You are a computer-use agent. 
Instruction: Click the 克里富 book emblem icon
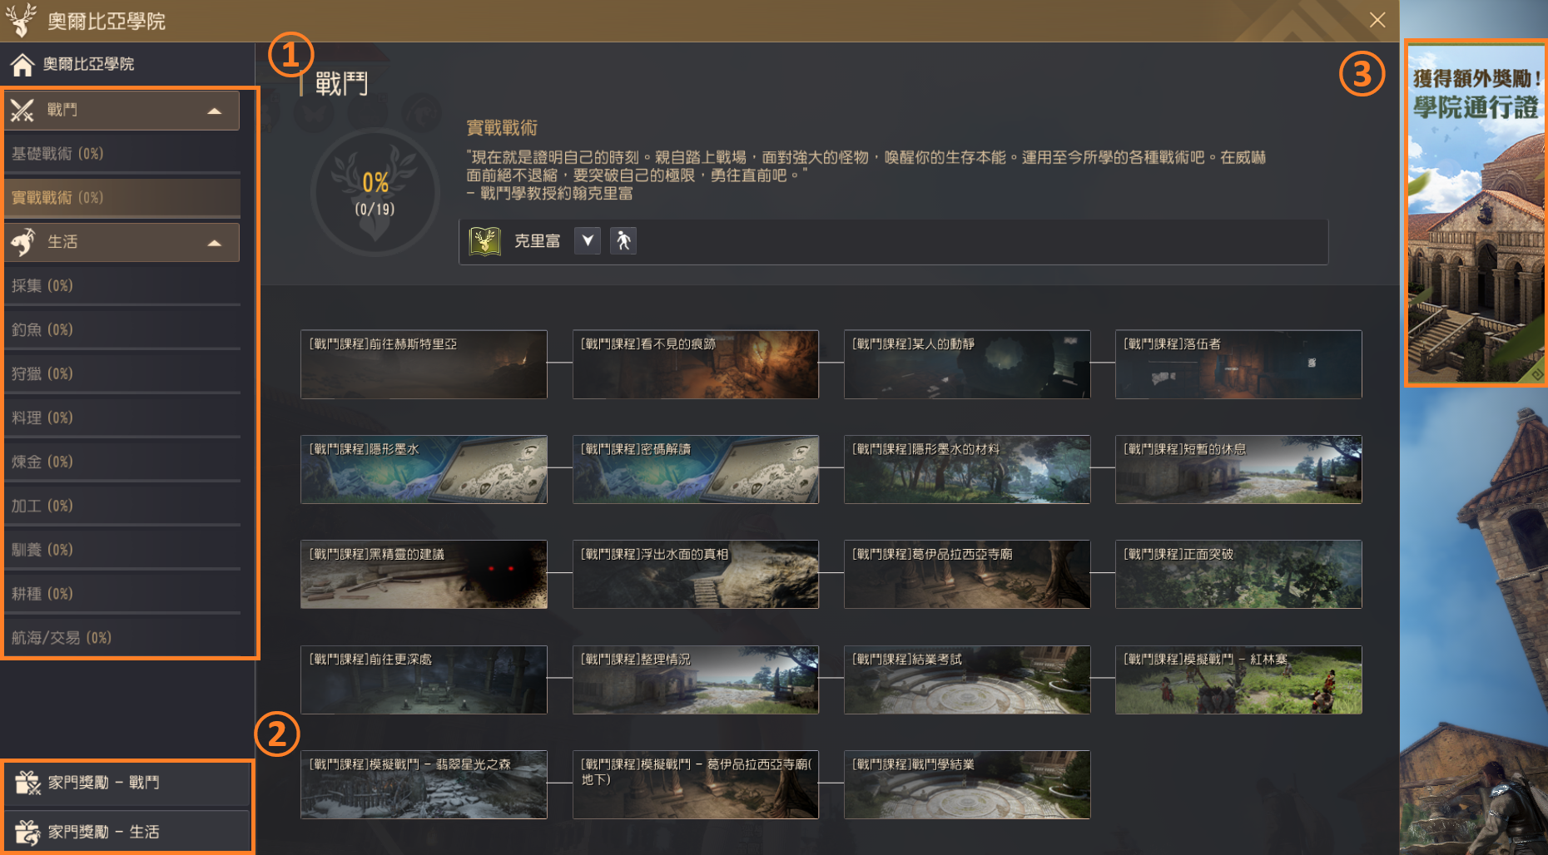click(x=484, y=241)
